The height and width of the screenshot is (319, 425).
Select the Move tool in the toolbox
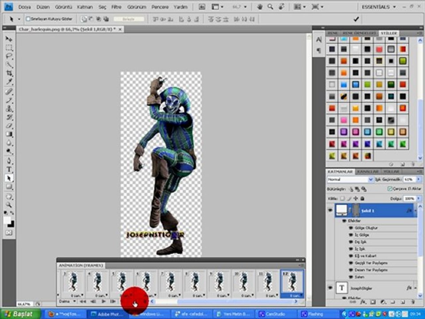(9, 39)
